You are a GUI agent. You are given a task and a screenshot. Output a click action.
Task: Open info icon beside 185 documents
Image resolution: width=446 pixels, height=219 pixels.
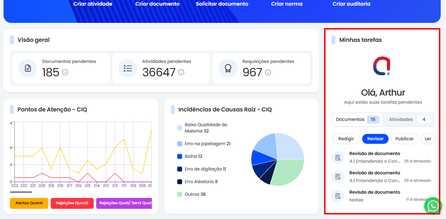pyautogui.click(x=65, y=72)
